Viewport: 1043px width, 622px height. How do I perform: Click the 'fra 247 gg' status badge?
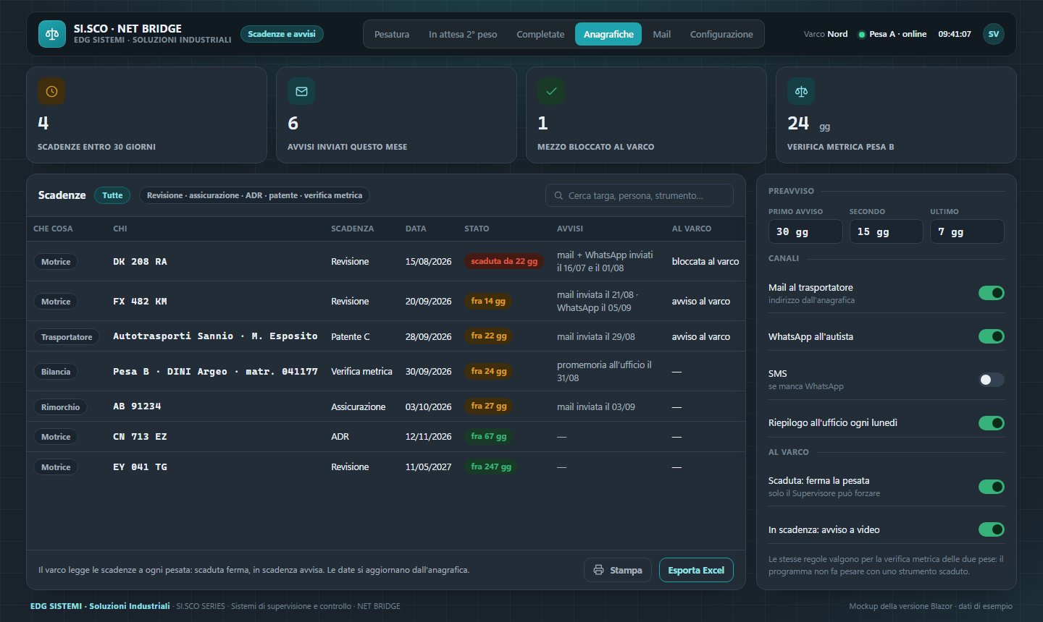pos(491,466)
